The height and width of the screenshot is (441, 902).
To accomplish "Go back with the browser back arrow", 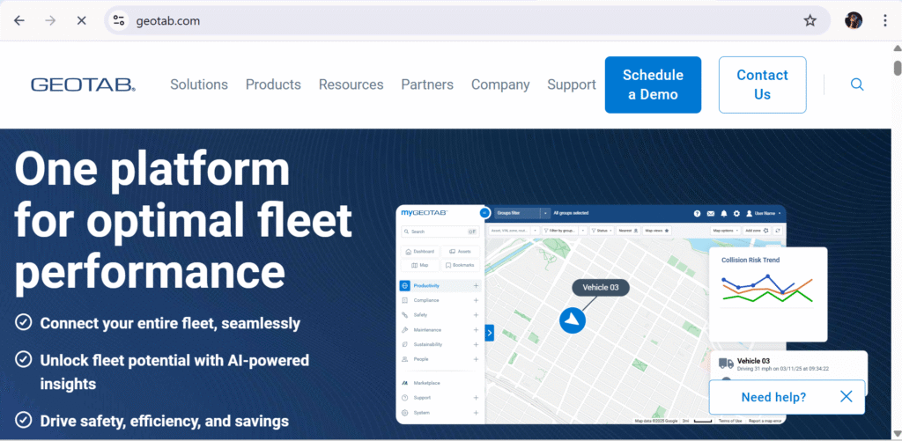I will 19,21.
